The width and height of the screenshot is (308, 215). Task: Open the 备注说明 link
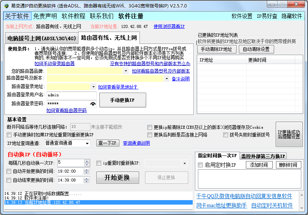[x=180, y=79]
